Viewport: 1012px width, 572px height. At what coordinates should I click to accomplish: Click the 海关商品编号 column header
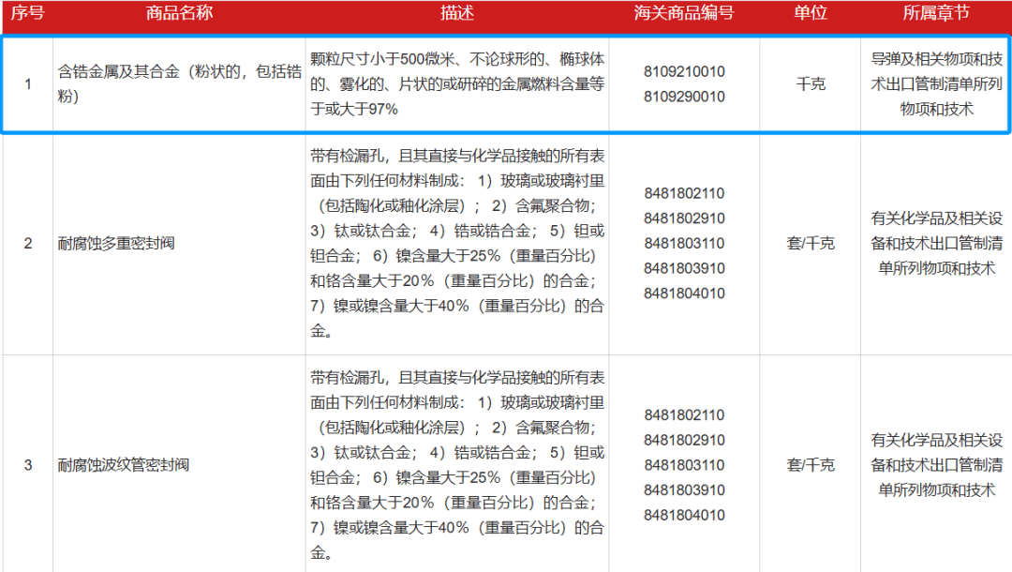click(x=684, y=13)
